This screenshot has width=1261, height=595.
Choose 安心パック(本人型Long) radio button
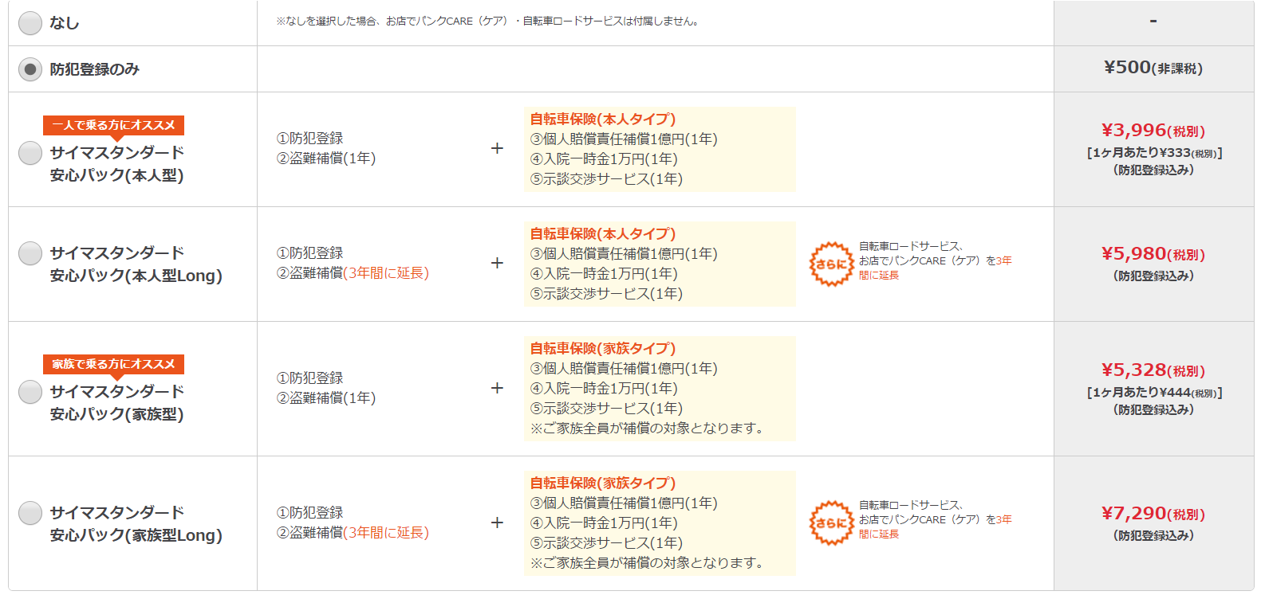coord(30,252)
